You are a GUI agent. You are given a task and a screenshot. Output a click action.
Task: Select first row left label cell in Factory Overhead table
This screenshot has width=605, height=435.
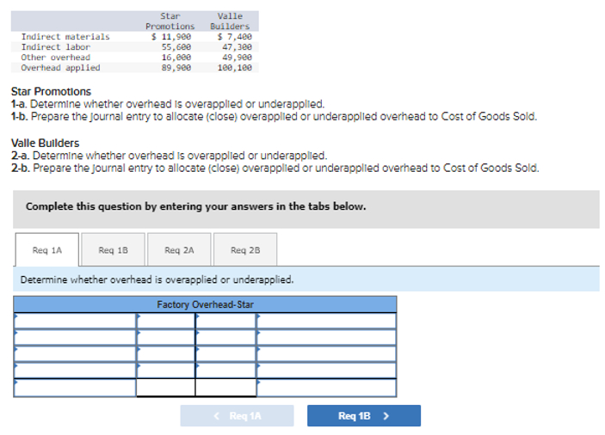tap(75, 321)
